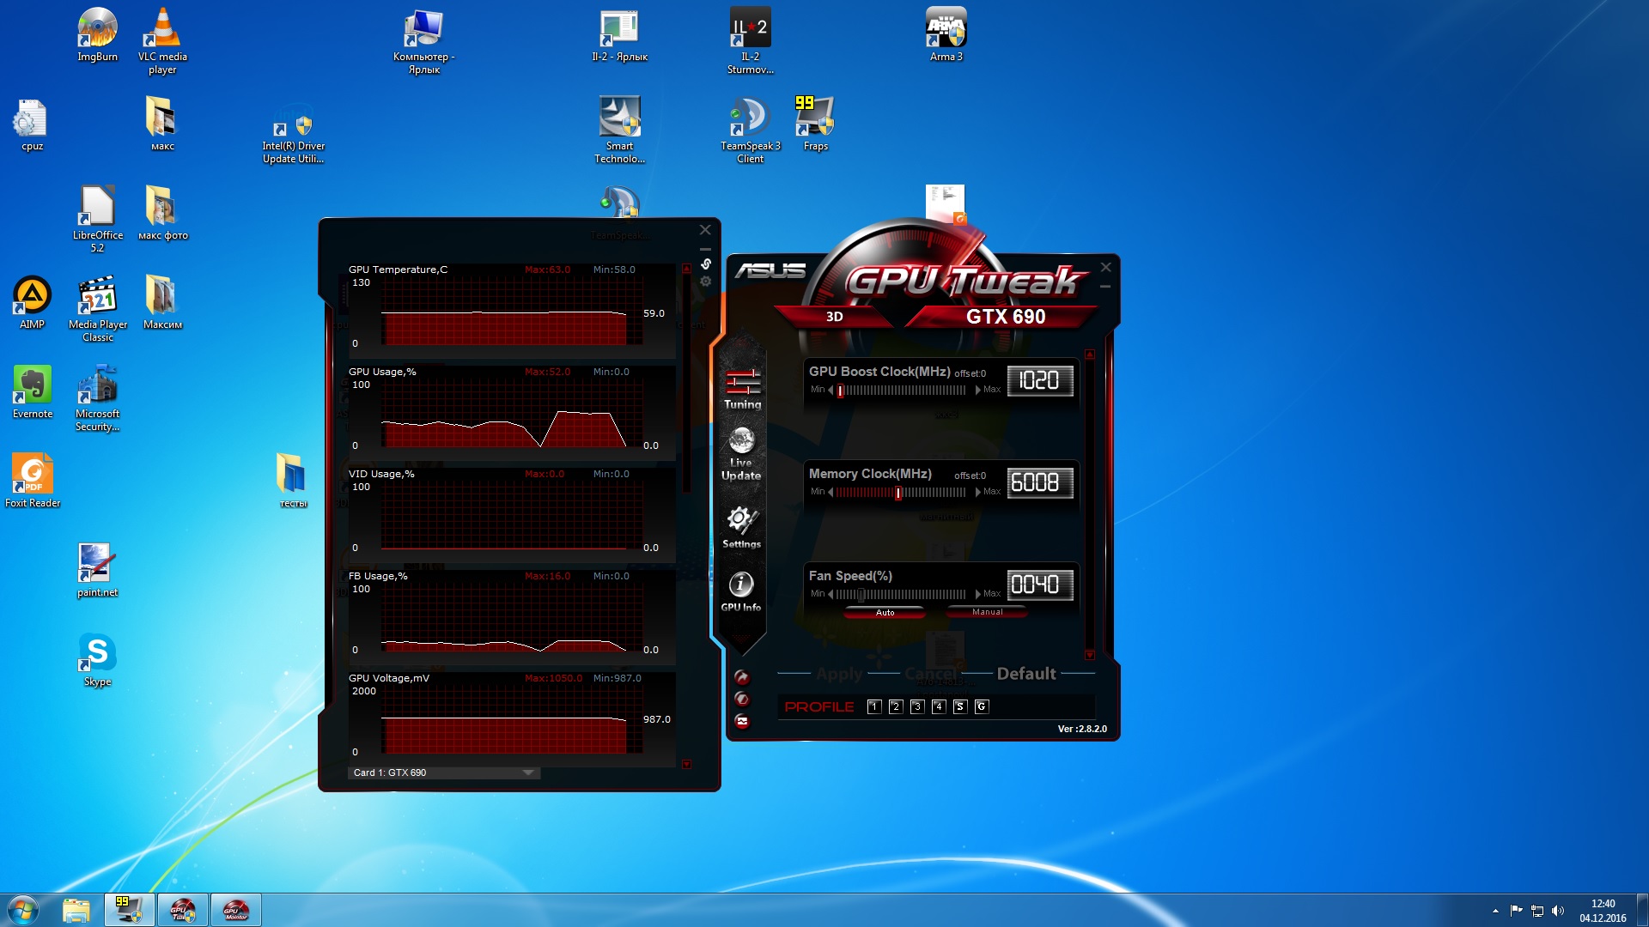This screenshot has width=1649, height=927.
Task: Click Default to reset settings
Action: pos(1026,674)
